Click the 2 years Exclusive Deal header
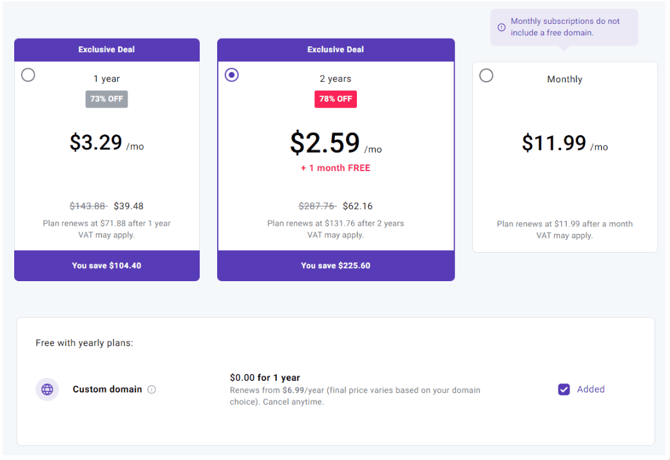Viewport: 670px width, 460px height. click(x=336, y=50)
